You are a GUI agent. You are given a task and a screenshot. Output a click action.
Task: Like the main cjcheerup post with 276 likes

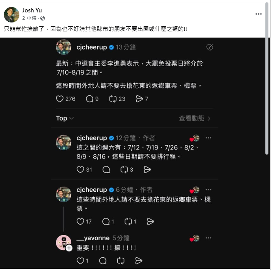click(x=60, y=99)
